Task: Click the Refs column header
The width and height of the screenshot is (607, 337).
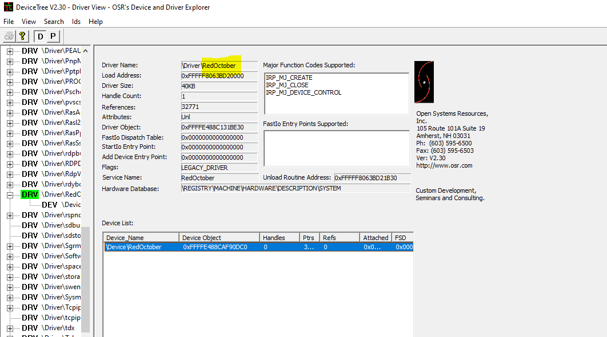Action: [x=340, y=238]
